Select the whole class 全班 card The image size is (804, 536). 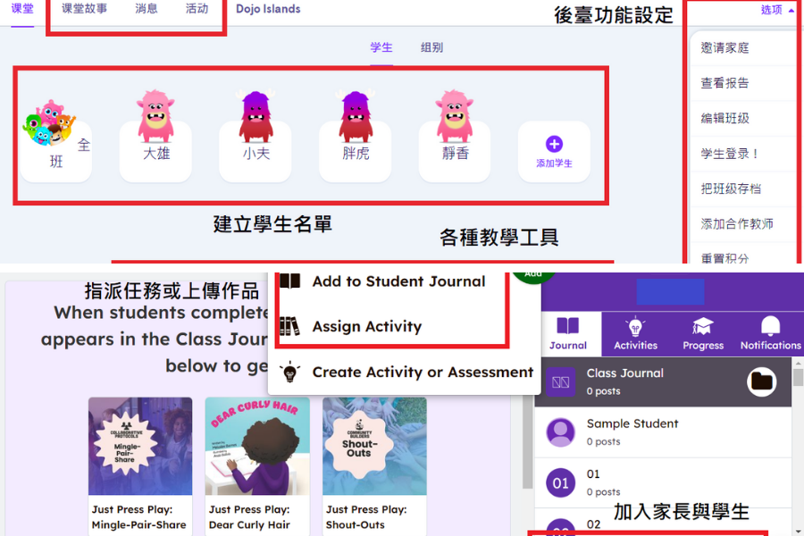(x=56, y=151)
